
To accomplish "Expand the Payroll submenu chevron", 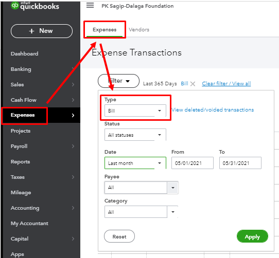I will point(73,146).
